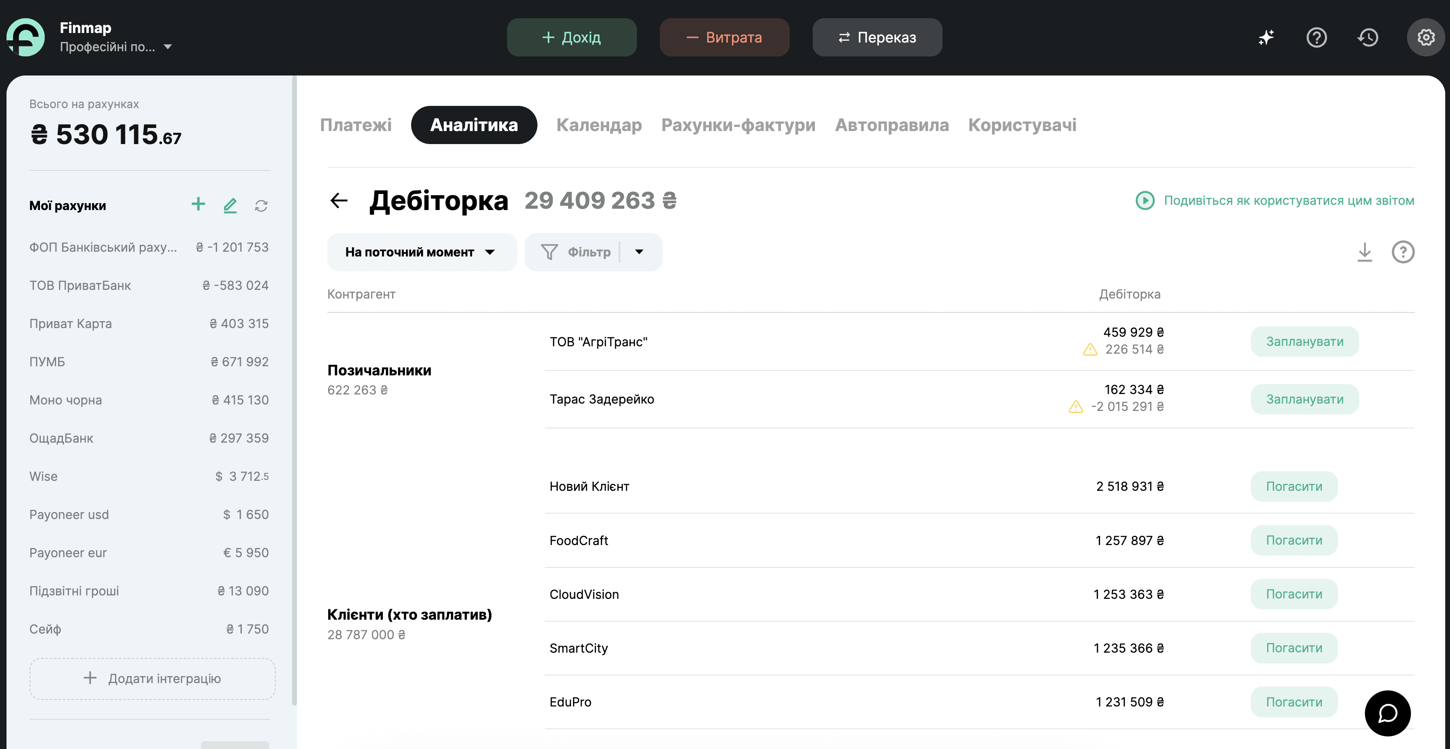
Task: Click Запланувати for ТОВ "АгріТранс"
Action: (x=1305, y=342)
